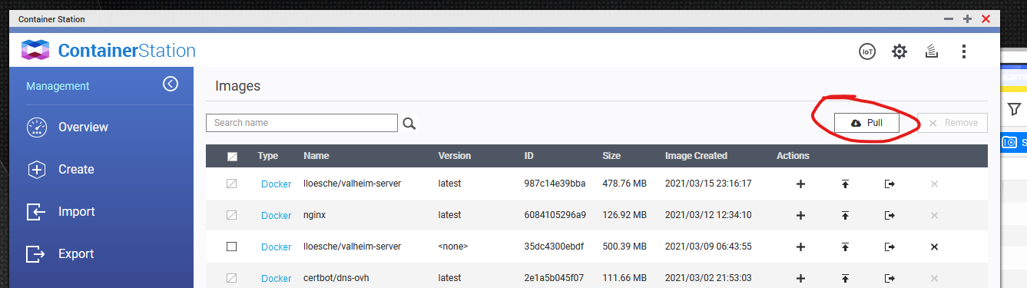
Task: Select the certbot/dns-ovh image name
Action: (x=336, y=278)
